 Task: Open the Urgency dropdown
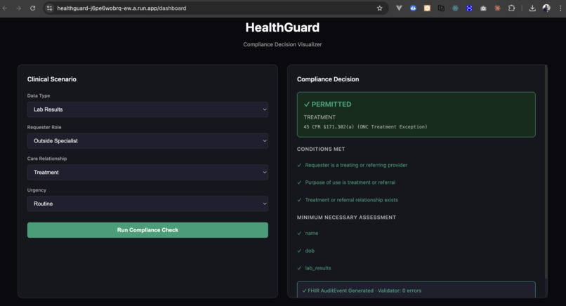[147, 204]
